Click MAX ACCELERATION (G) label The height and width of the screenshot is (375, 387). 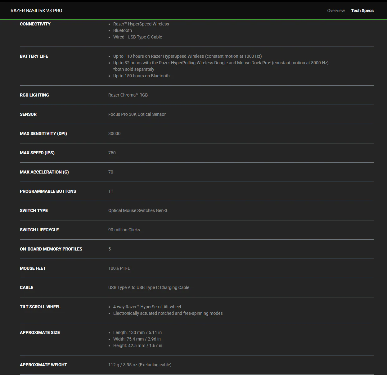(44, 172)
